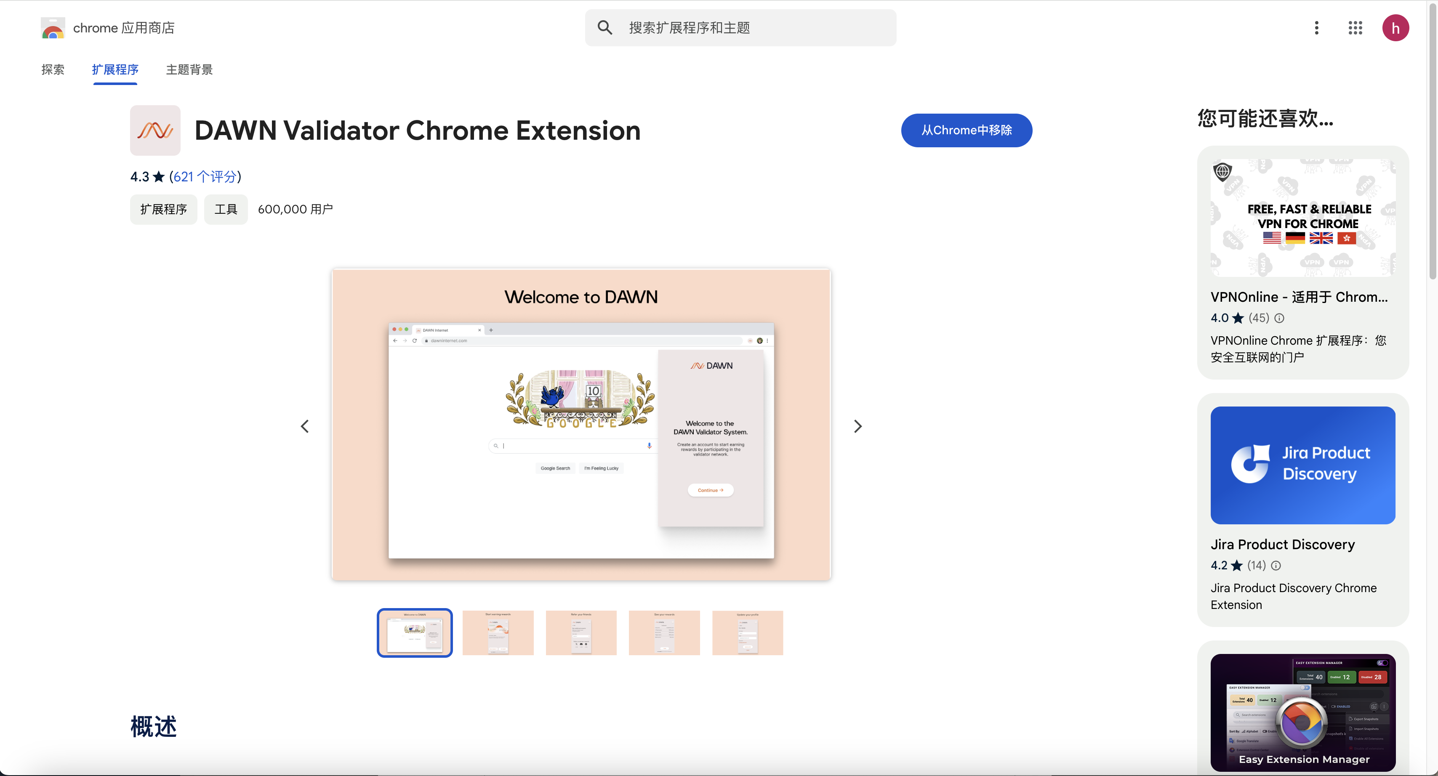Screen dimensions: 1438x776
Task: Focus the search extensions and themes field
Action: click(x=740, y=28)
